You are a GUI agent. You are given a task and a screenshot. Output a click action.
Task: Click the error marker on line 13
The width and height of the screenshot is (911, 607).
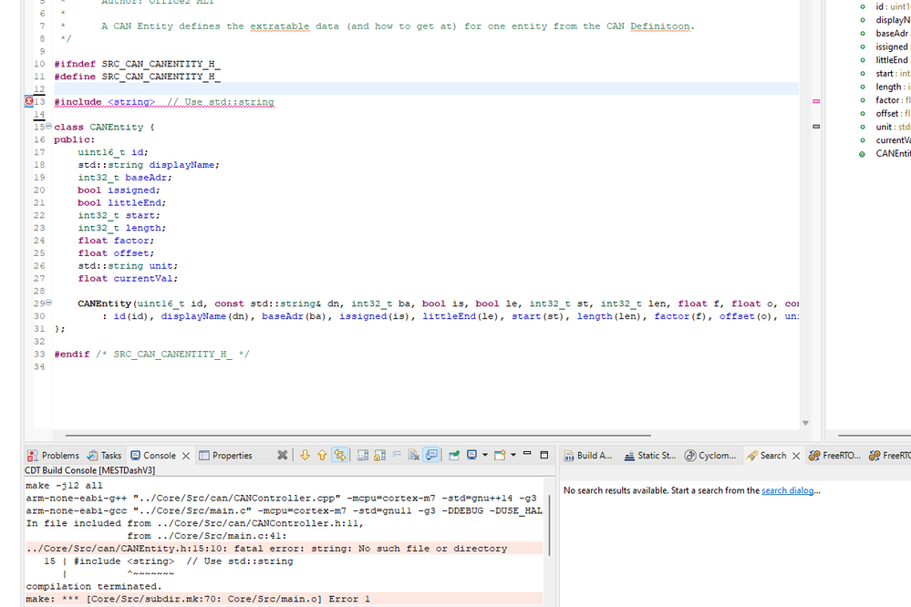pyautogui.click(x=29, y=101)
